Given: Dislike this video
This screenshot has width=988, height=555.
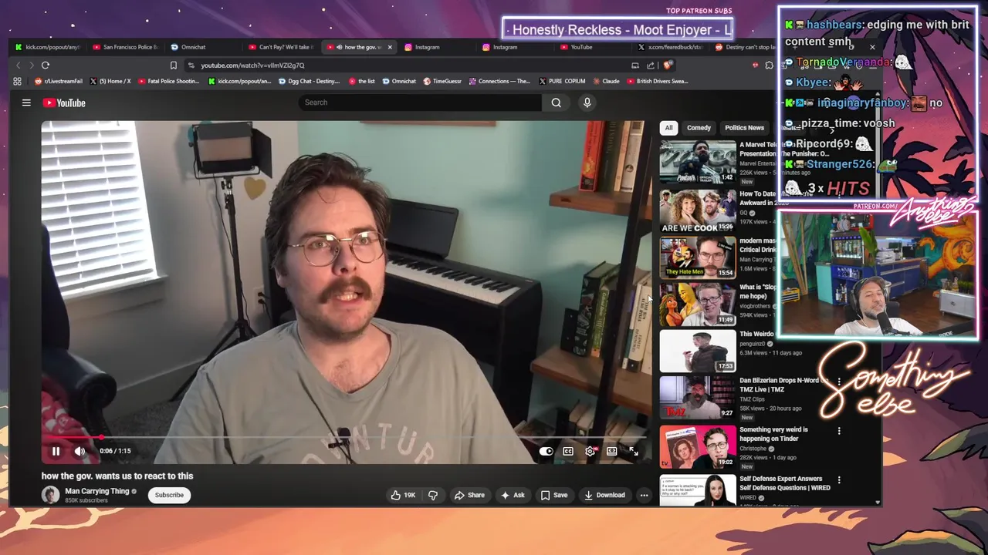Looking at the screenshot, I should click(x=433, y=495).
